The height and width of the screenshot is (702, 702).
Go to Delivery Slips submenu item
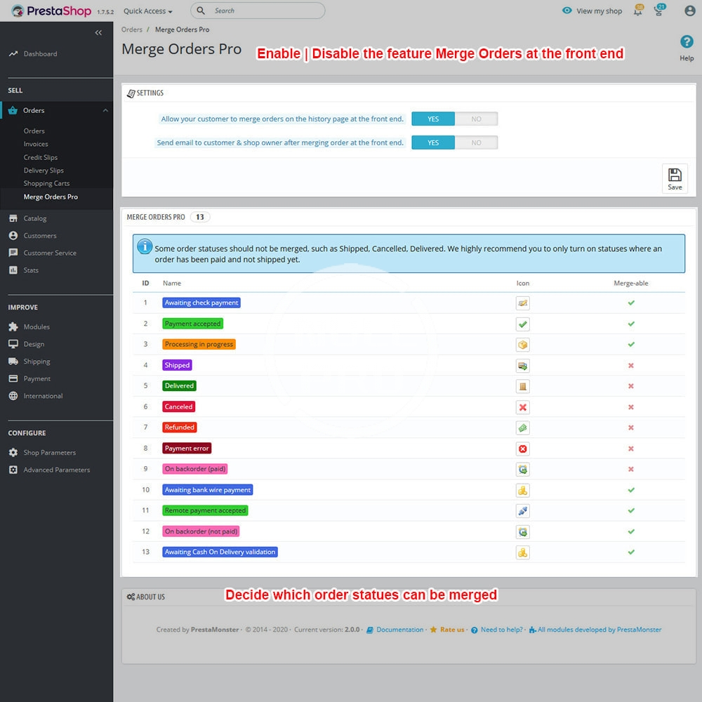click(44, 171)
